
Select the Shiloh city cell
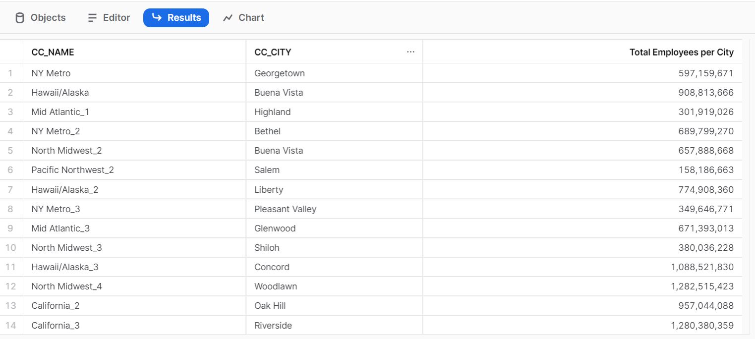click(334, 248)
